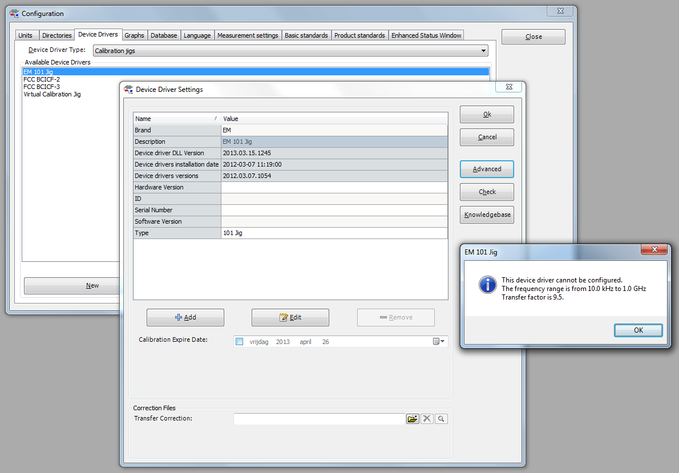The width and height of the screenshot is (679, 473).
Task: Click the Advanced button
Action: 487,169
